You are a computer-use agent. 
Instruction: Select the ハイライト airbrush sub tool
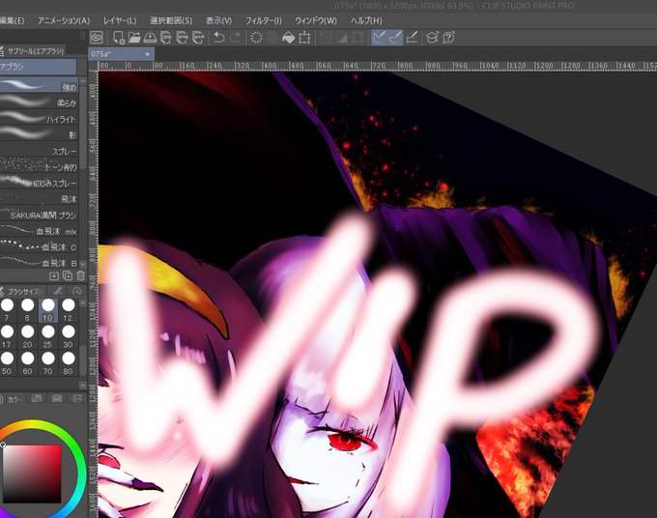coord(39,119)
